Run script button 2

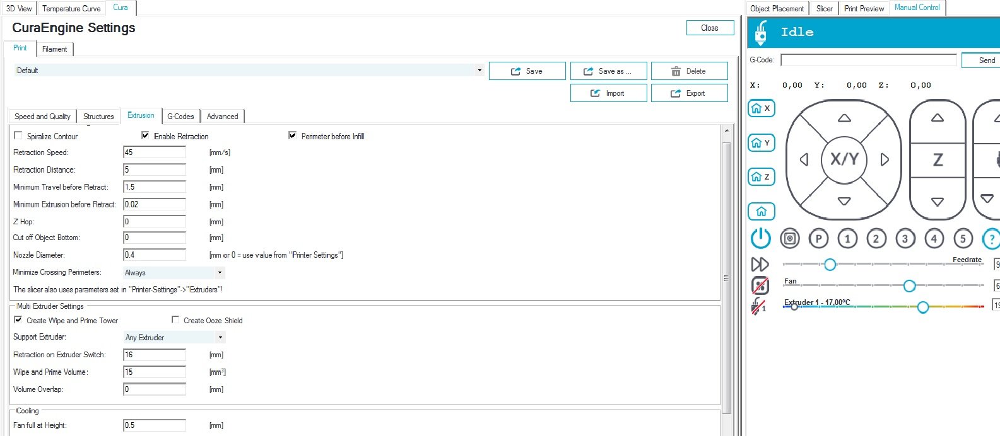coord(876,239)
